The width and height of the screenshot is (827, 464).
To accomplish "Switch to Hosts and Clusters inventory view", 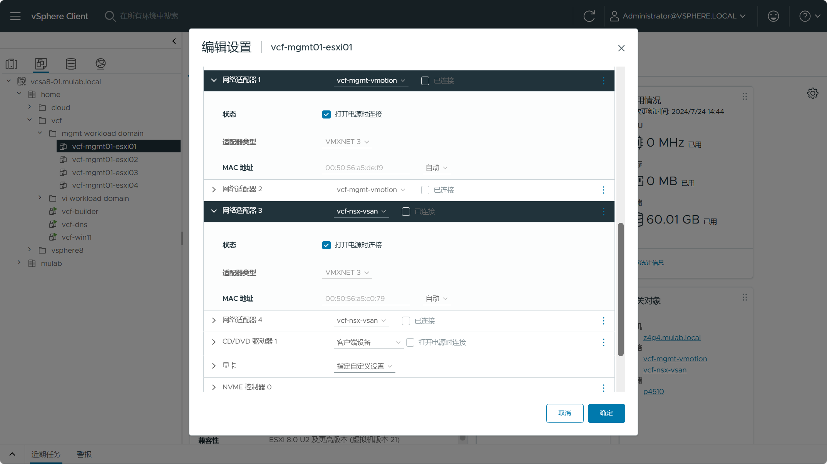I will [x=12, y=63].
